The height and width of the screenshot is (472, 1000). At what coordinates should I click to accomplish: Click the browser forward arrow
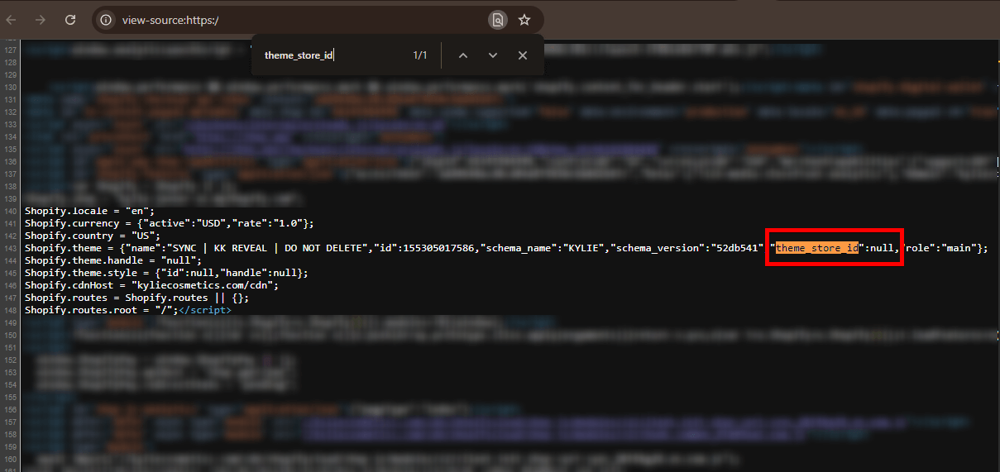point(41,20)
